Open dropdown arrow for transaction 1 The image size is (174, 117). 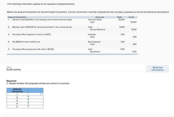tap(42, 94)
